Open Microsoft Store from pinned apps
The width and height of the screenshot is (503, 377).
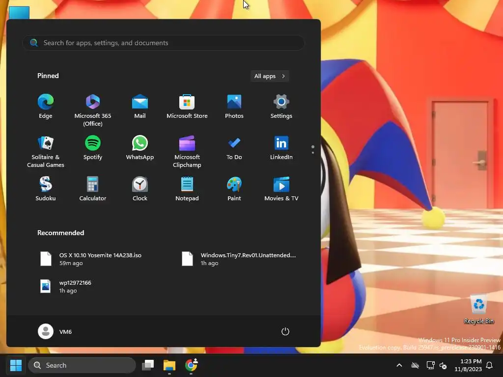[187, 107]
